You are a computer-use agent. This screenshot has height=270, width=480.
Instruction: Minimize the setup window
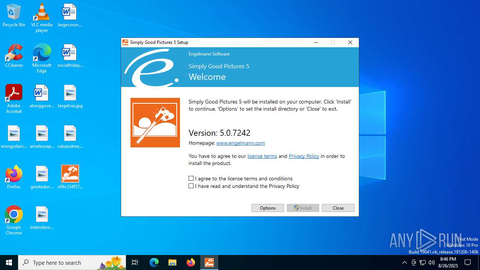316,42
